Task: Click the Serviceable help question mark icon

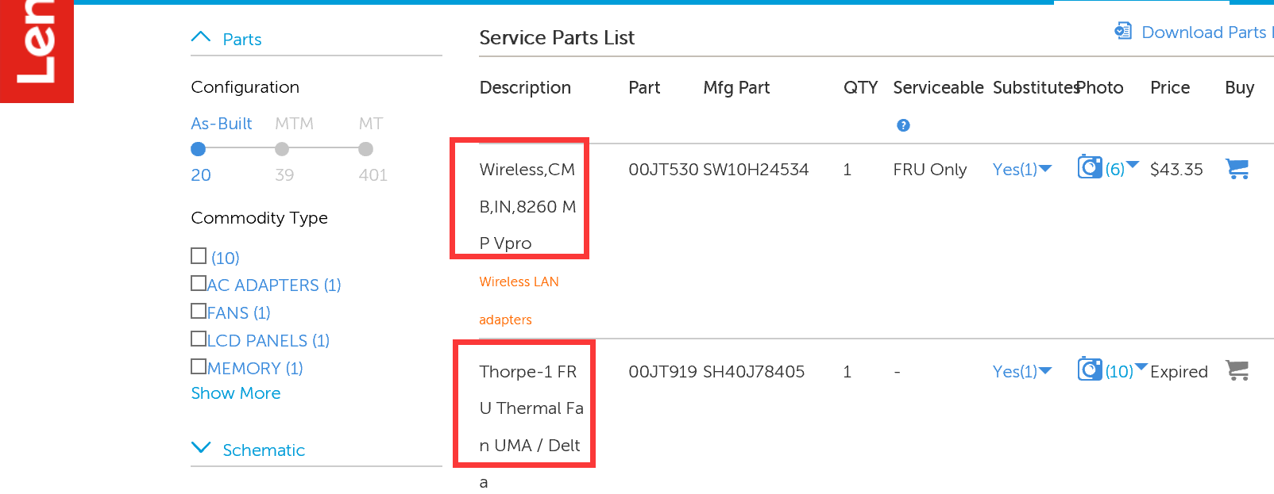Action: [903, 125]
